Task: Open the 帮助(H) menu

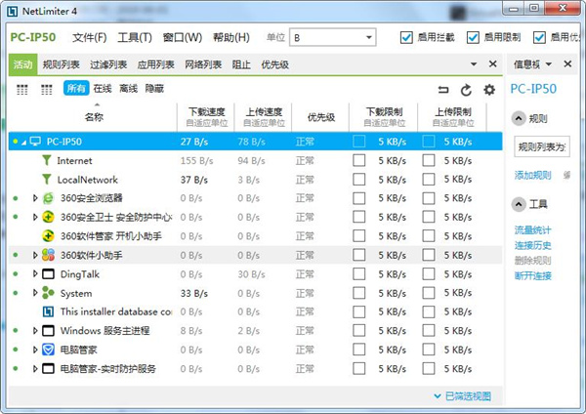Action: pos(231,37)
